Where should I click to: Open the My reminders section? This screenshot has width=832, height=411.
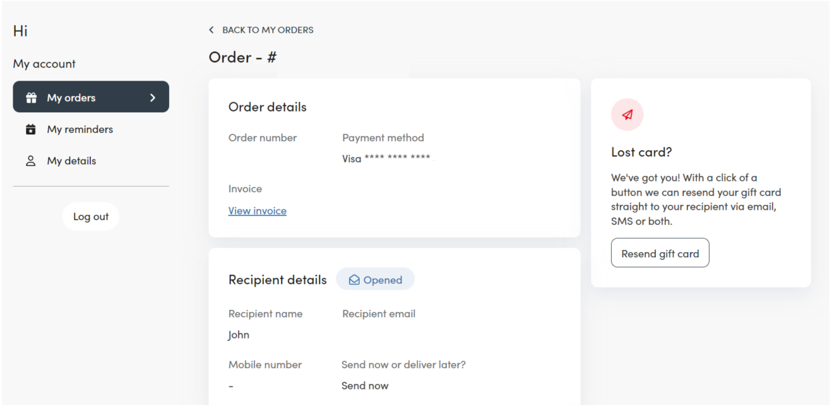pos(80,129)
